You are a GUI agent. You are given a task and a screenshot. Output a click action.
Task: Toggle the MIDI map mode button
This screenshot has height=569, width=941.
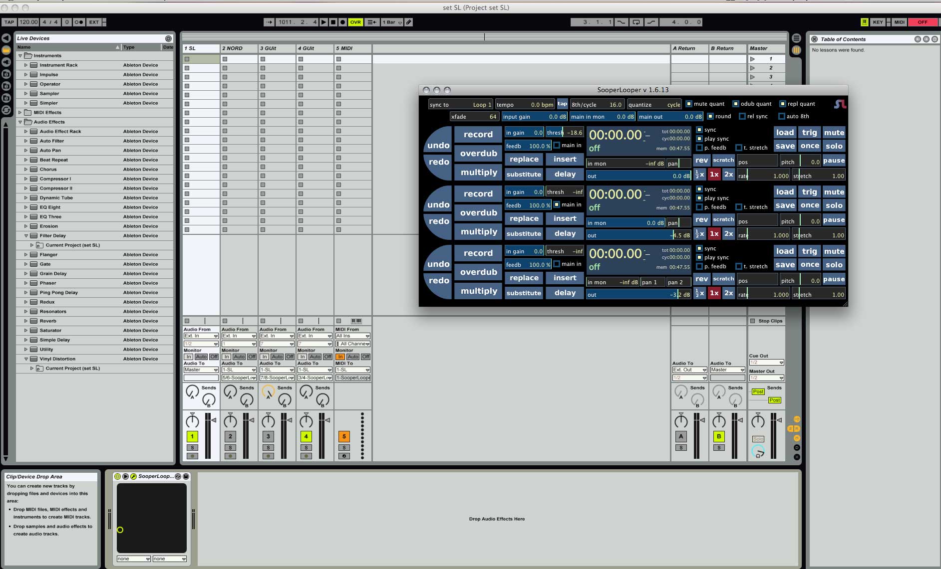[899, 22]
